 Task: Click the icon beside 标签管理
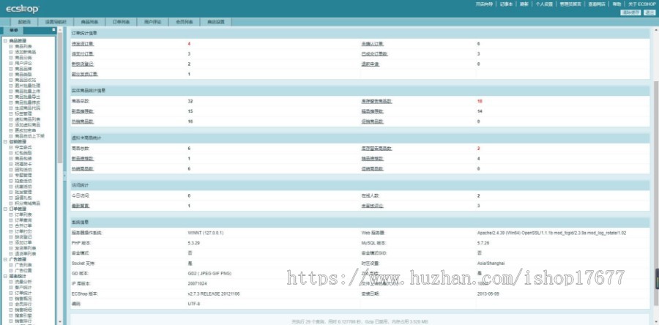pos(11,113)
